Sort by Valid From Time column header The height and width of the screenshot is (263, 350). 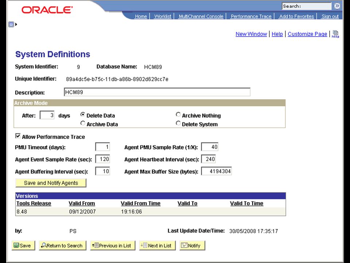coord(141,203)
